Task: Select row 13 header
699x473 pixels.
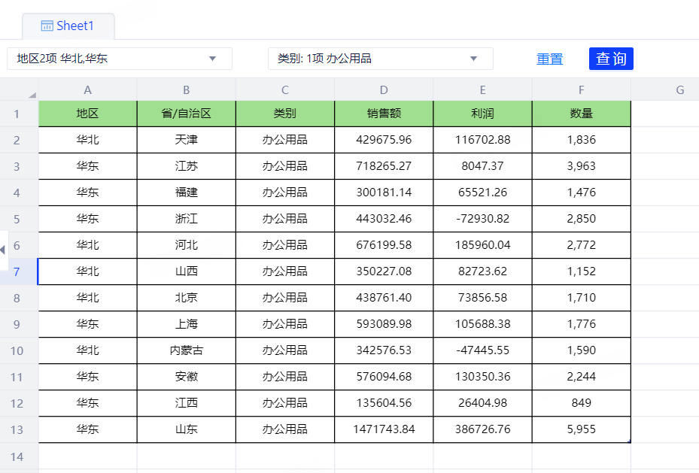Action: [x=17, y=429]
